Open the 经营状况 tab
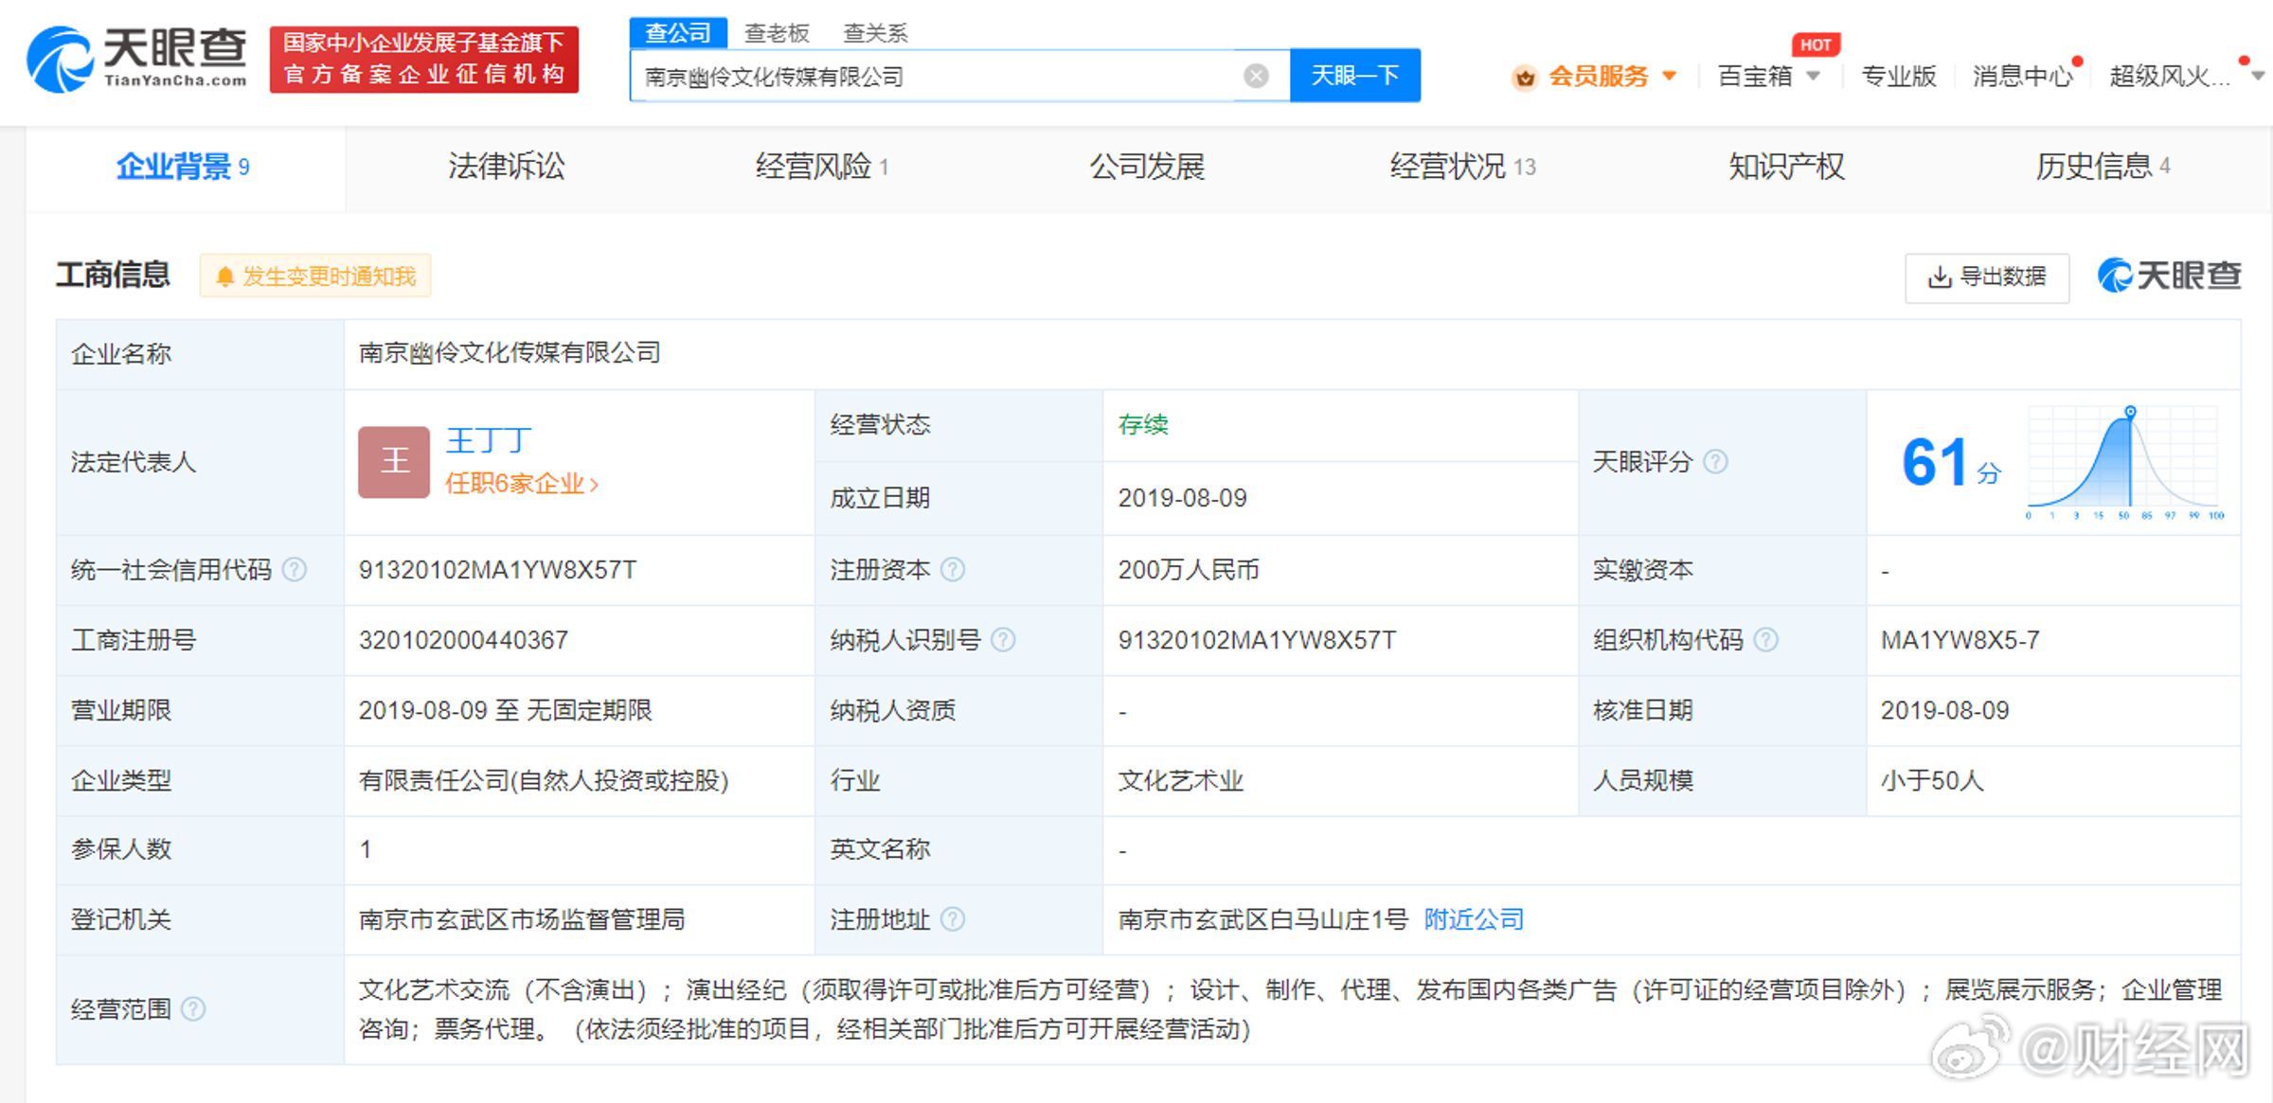The width and height of the screenshot is (2273, 1103). coord(1462,167)
